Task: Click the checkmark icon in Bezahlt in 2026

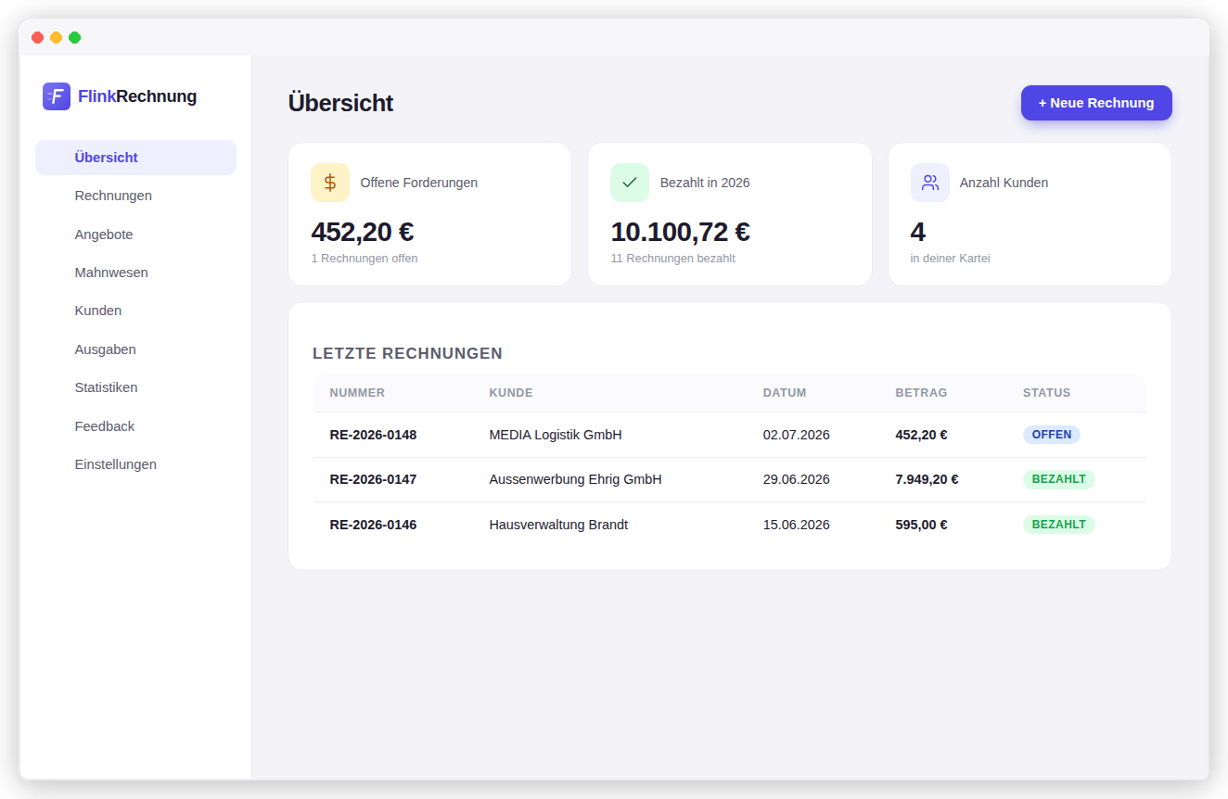Action: (x=630, y=183)
